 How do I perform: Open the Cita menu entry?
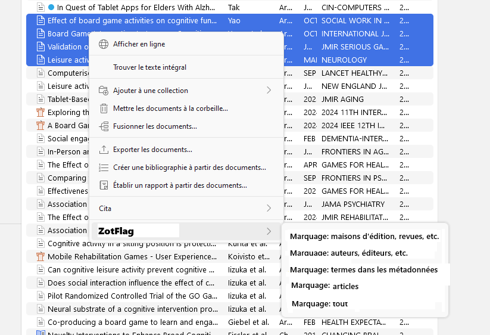coord(186,208)
